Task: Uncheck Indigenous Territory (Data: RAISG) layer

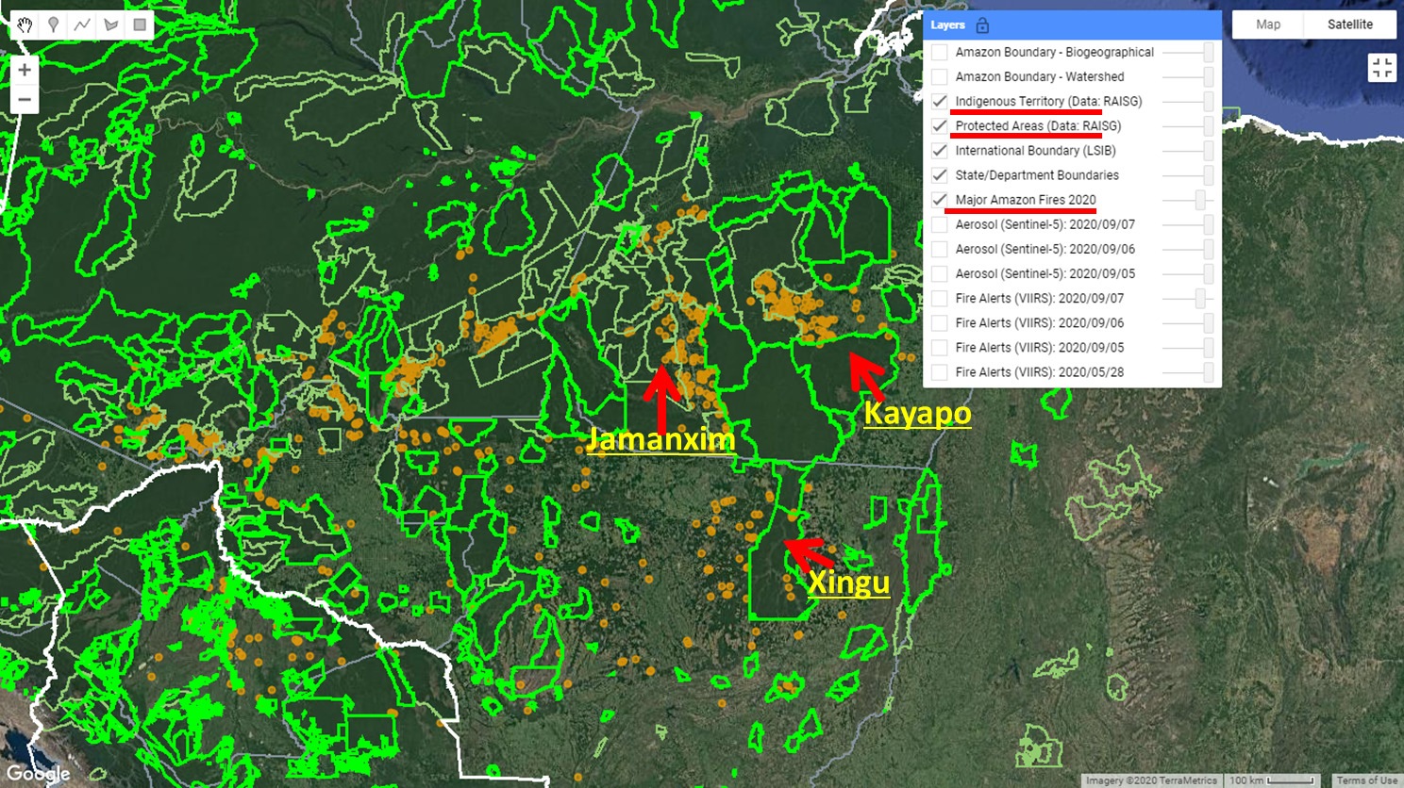Action: click(939, 101)
